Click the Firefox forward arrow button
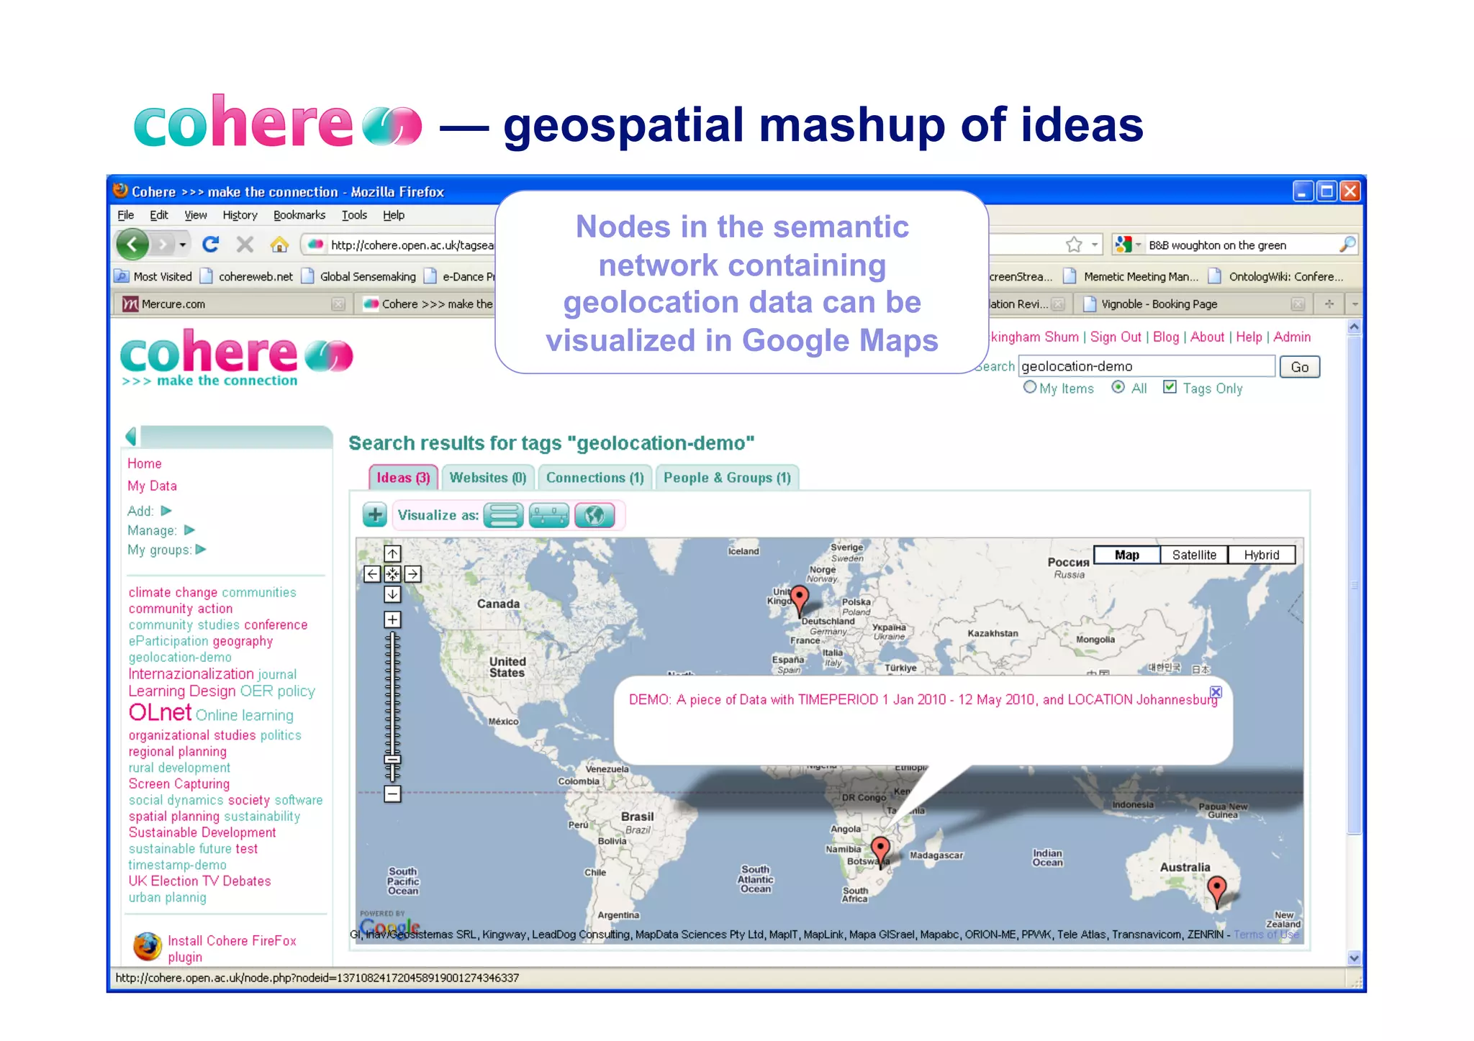The image size is (1474, 1041). click(163, 245)
